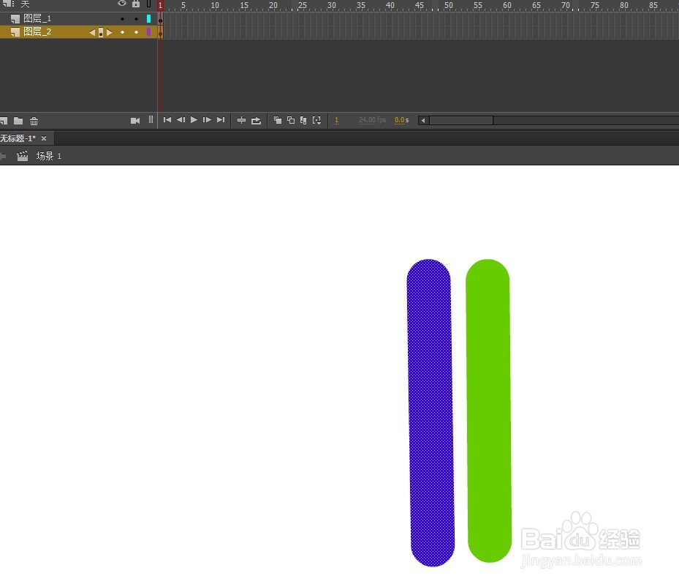This screenshot has width=679, height=584.
Task: Open modify markers dropdown icon
Action: 317,121
